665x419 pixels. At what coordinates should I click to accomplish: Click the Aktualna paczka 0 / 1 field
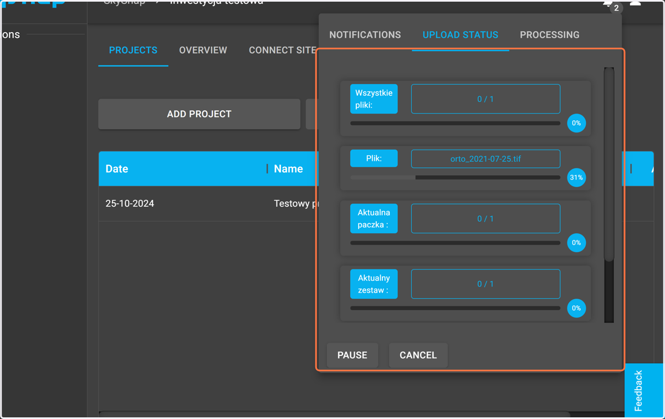click(485, 218)
